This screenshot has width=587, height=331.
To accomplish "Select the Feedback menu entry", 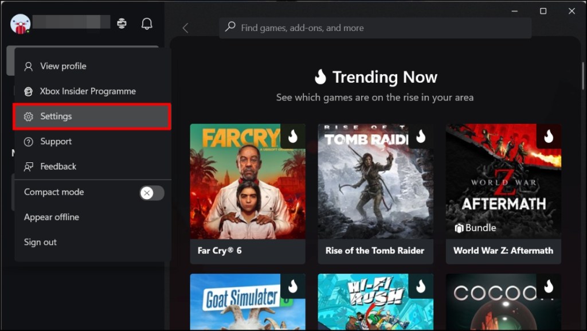I will click(92, 166).
